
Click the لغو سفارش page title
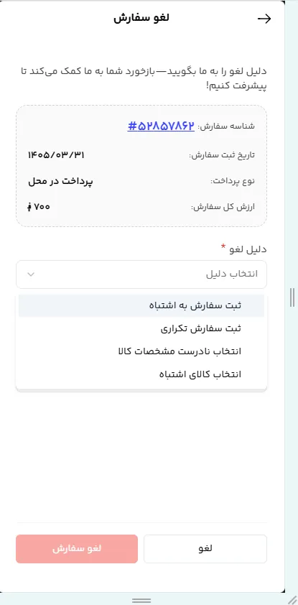click(141, 19)
